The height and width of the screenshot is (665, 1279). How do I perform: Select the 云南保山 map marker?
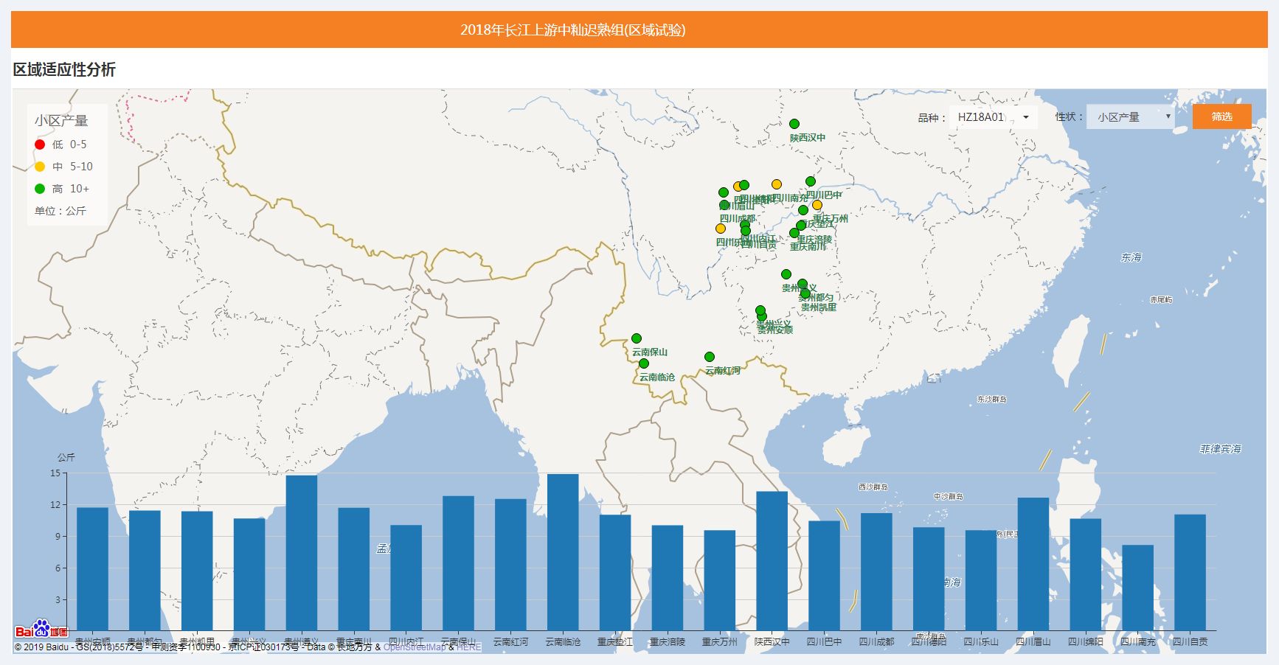coord(637,338)
